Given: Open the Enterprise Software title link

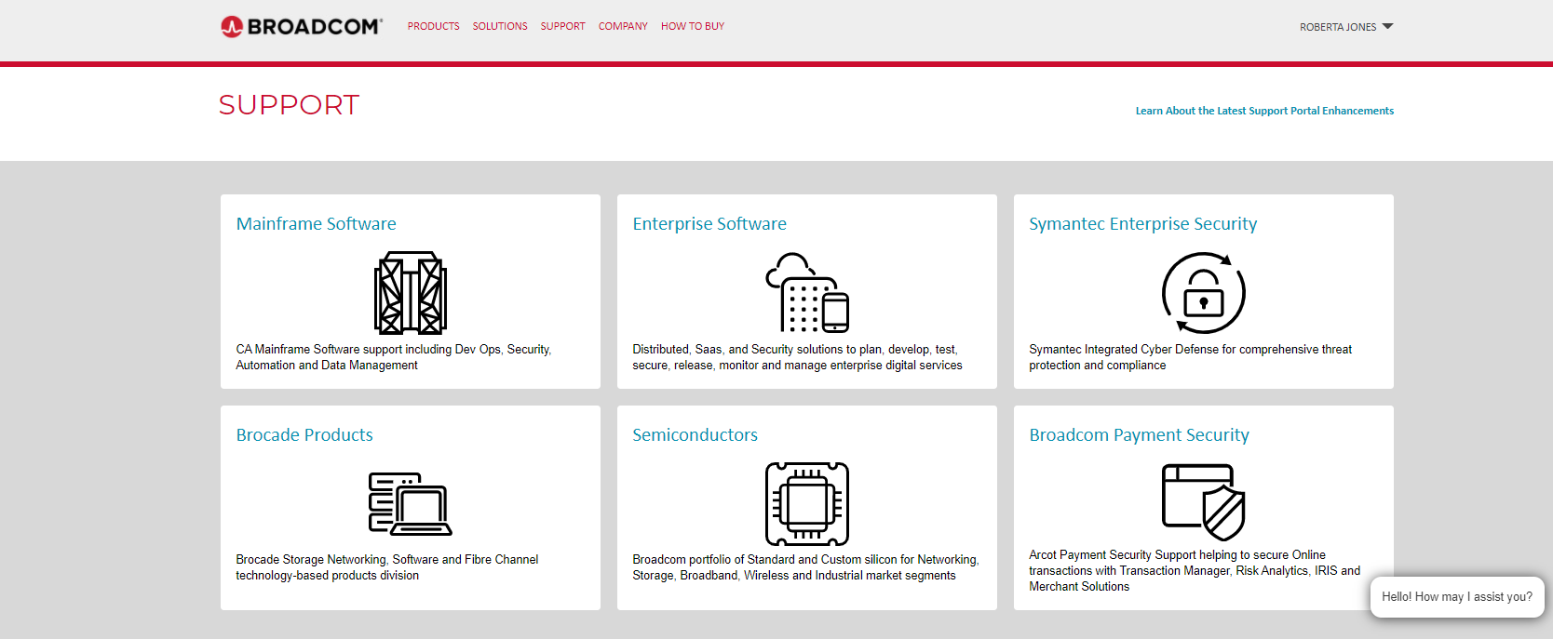Looking at the screenshot, I should 709,223.
